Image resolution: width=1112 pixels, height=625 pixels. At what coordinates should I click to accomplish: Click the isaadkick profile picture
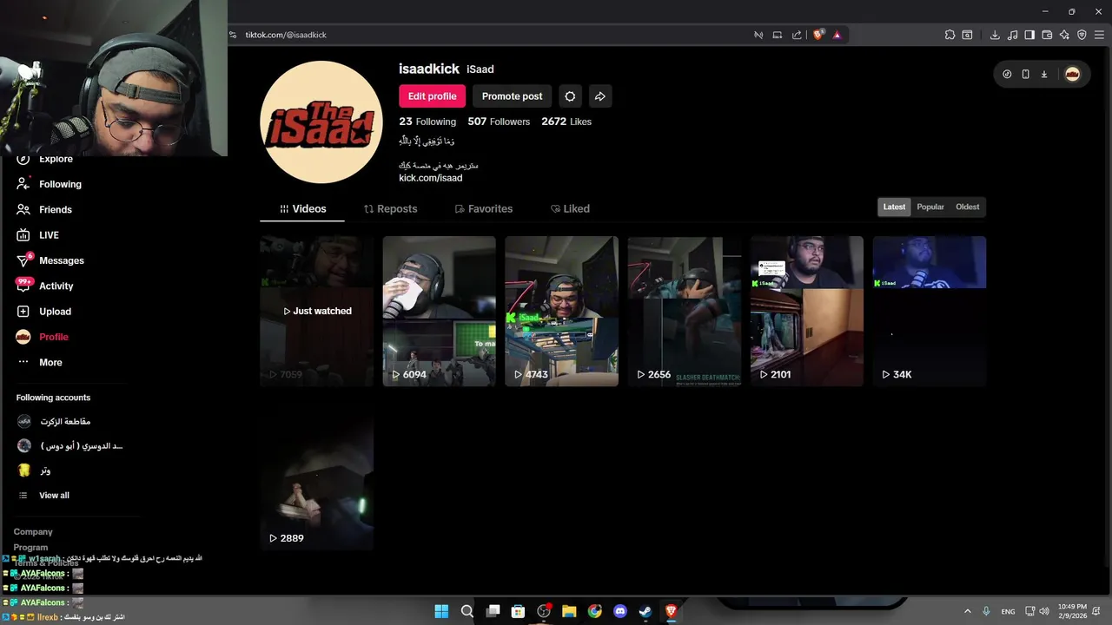coord(321,122)
